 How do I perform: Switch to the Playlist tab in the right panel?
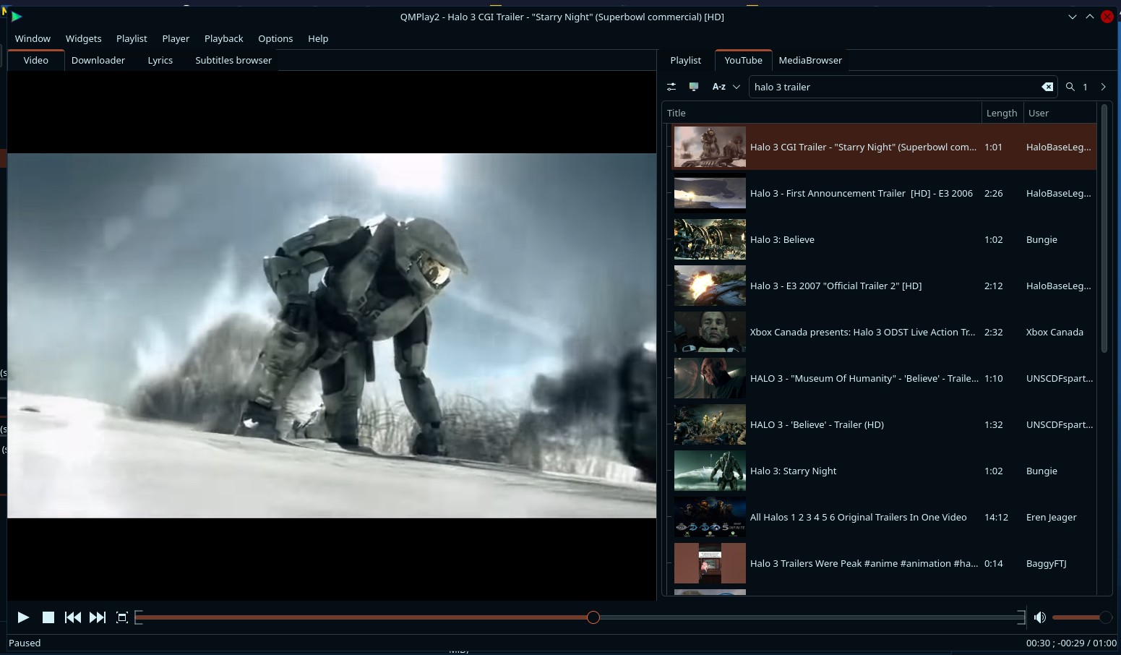click(x=685, y=60)
